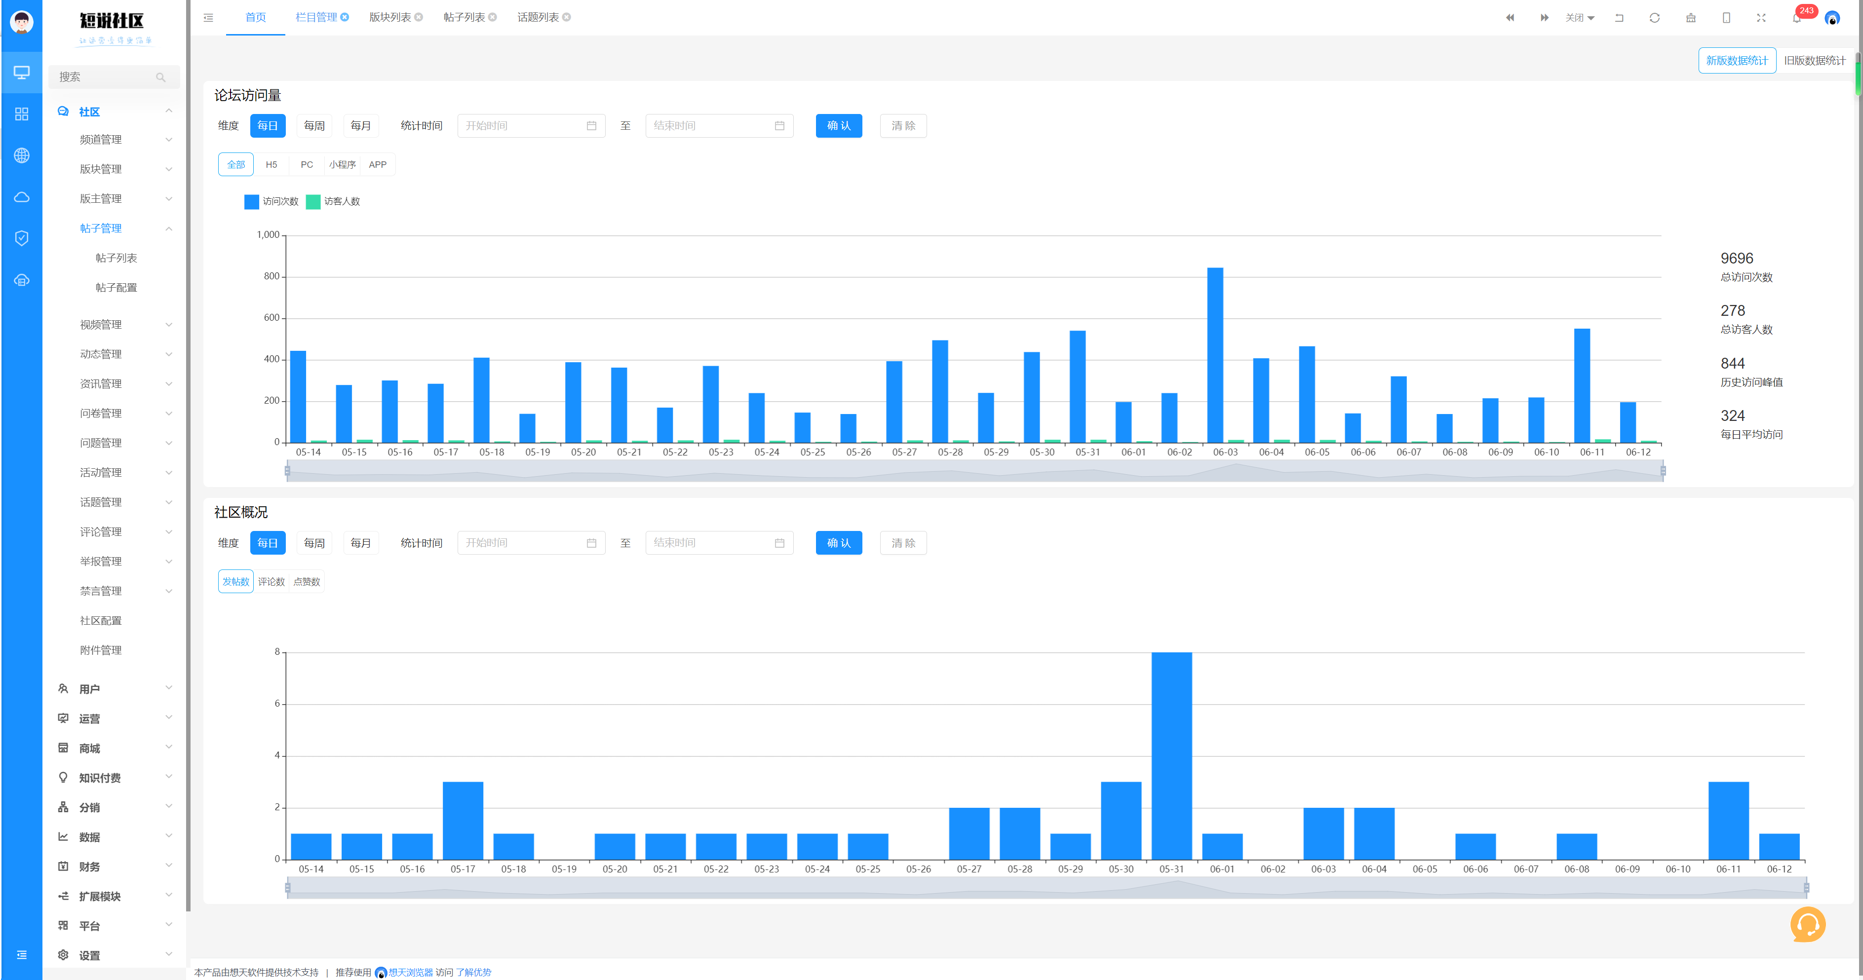Filter forum visits by 小程序
This screenshot has height=980, width=1863.
342,165
